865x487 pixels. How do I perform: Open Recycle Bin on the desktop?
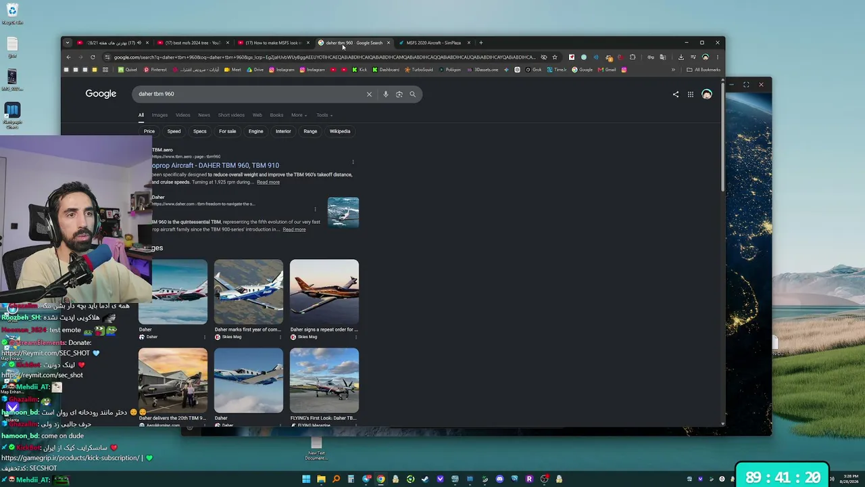tap(12, 14)
